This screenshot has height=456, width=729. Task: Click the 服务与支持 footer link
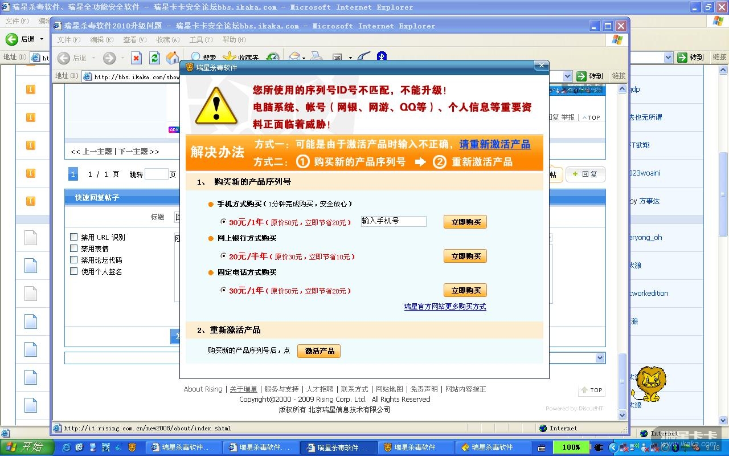[x=281, y=389]
